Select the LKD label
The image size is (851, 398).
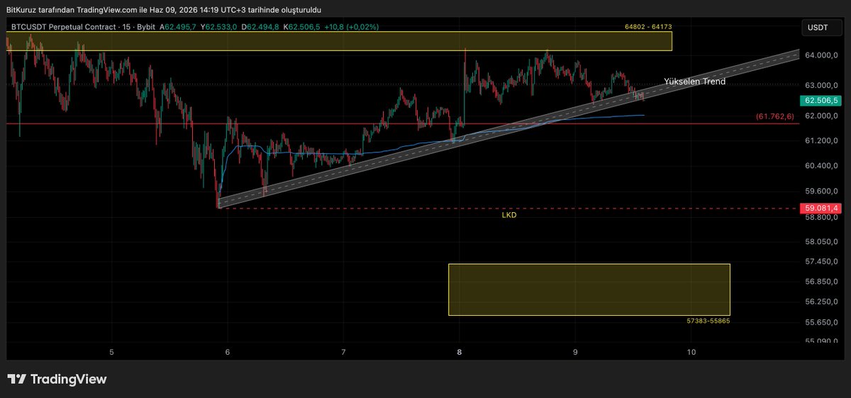coord(509,214)
